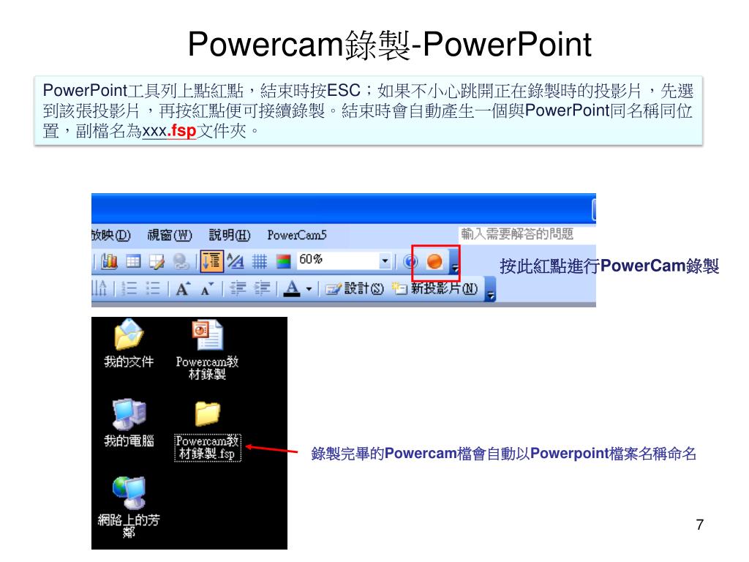
Task: Click Increase Font Size icon
Action: point(183,288)
